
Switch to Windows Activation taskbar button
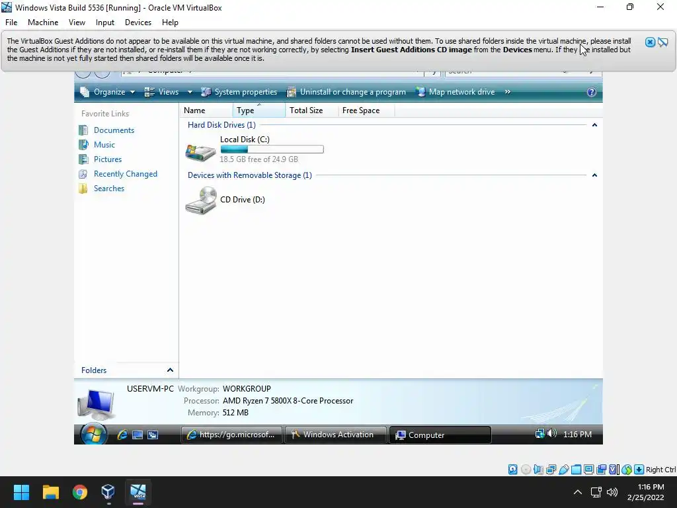click(x=335, y=435)
